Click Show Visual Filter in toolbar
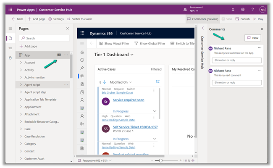273x168 pixels. [115, 43]
